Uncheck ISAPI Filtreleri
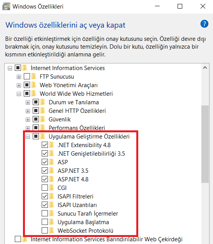Viewport: 213px width, 244px height. point(45,196)
